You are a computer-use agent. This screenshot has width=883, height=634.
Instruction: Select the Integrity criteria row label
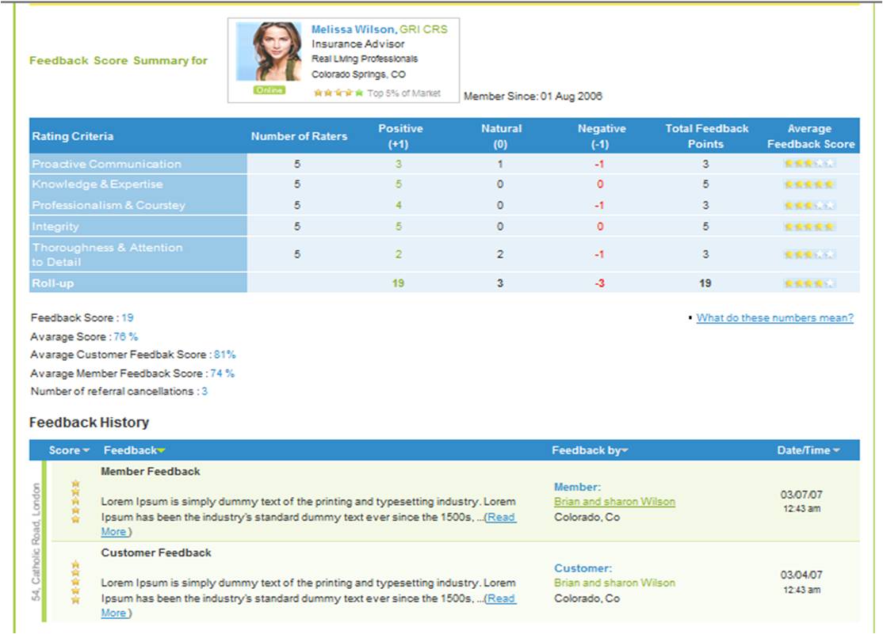pos(55,226)
